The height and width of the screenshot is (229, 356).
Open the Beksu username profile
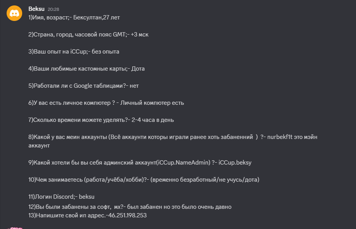click(36, 9)
